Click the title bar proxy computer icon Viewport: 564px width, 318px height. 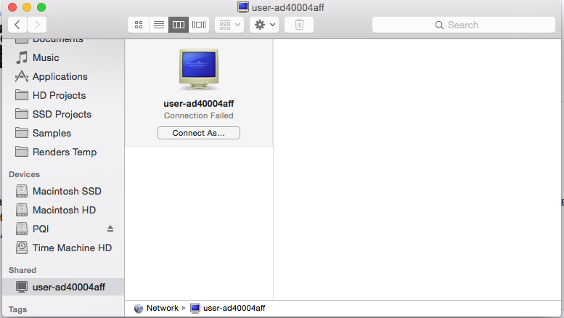coord(243,7)
